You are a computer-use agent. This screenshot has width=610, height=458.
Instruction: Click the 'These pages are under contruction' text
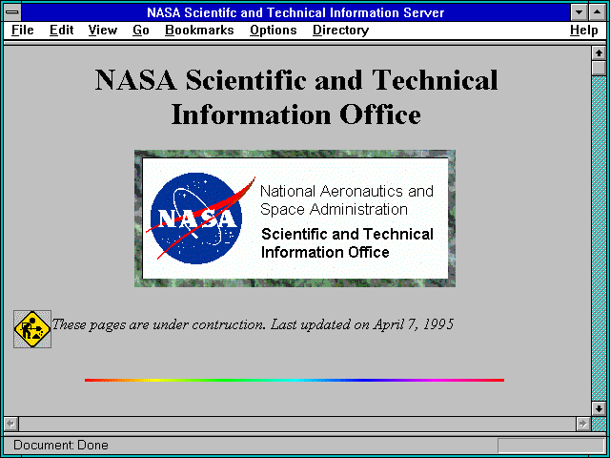[159, 324]
